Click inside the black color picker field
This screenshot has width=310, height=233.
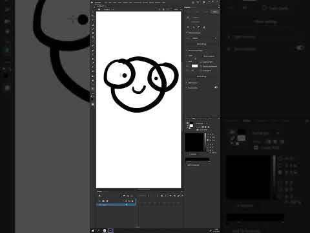point(194,142)
